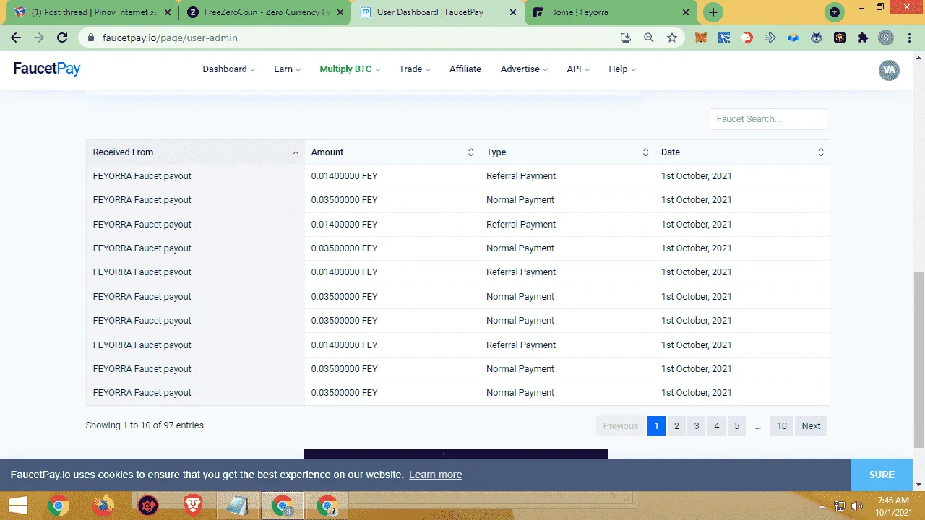
Task: Sort the table by Received From column
Action: click(x=196, y=152)
